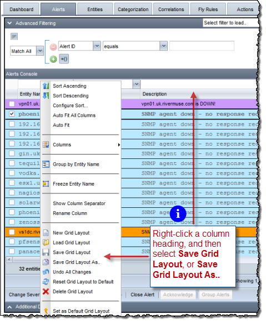266x324 pixels.
Task: Click the Load Grid Layout folder icon
Action: (46, 242)
